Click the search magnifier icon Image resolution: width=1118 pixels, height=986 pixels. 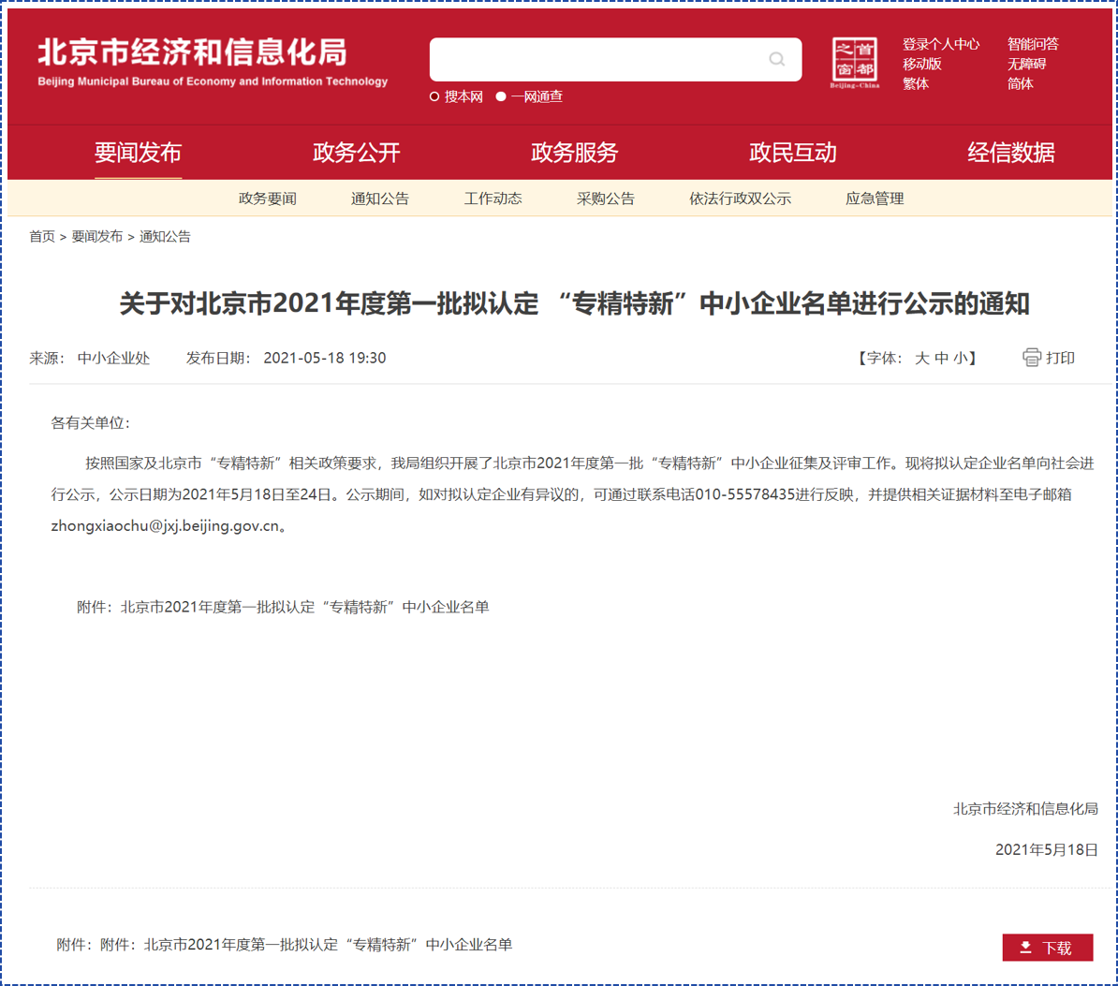click(x=776, y=59)
